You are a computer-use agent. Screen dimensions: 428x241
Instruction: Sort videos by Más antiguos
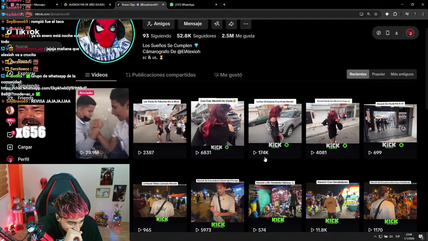[402, 74]
